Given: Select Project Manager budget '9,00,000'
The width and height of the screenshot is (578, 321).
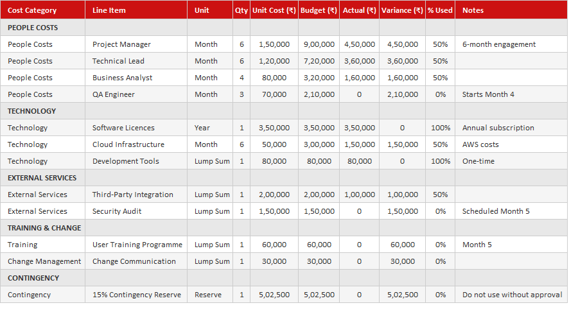Looking at the screenshot, I should (319, 44).
